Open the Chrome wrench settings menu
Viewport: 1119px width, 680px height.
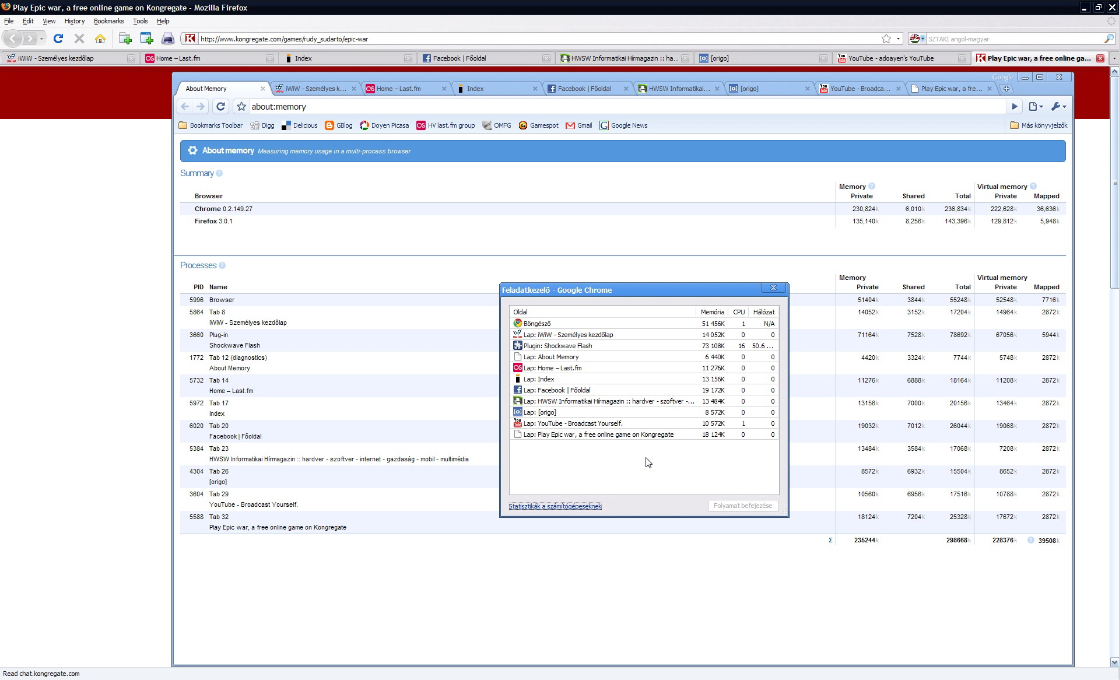pos(1058,107)
